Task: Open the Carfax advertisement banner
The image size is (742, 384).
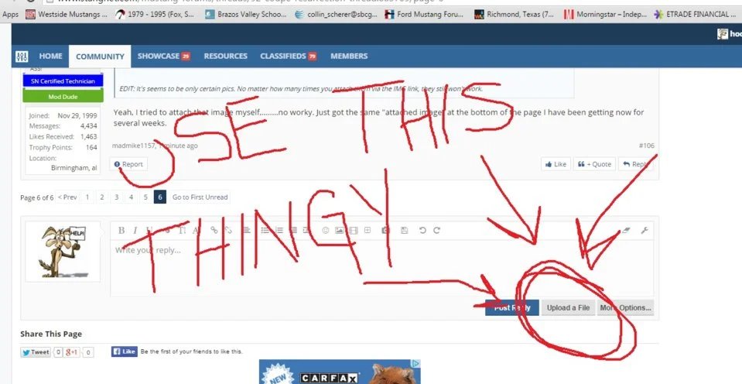Action: [340, 372]
